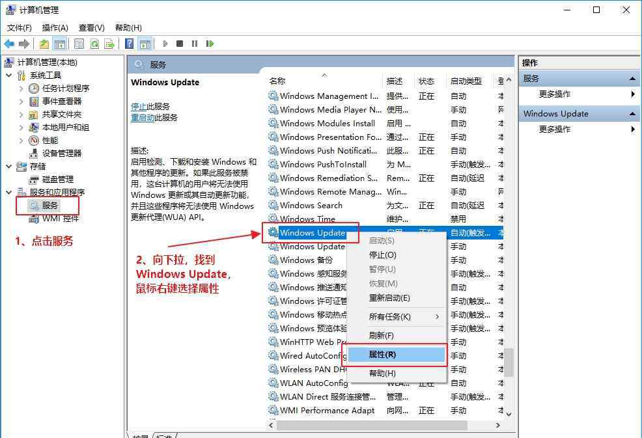Image resolution: width=642 pixels, height=438 pixels.
Task: Collapse the 服务 section in 操作 pane
Action: pyautogui.click(x=632, y=79)
